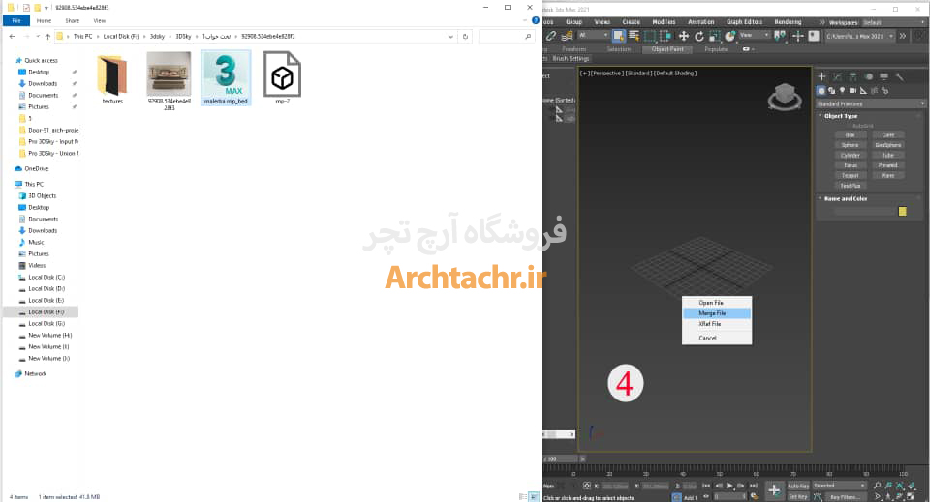Open the reference coordinate View dropdown
930x502 pixels.
pyautogui.click(x=755, y=36)
